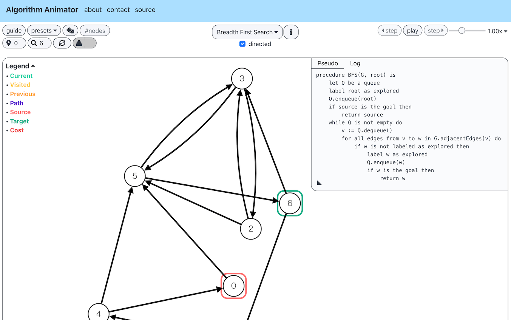Switch to the Log tab
This screenshot has width=511, height=320.
click(x=355, y=63)
